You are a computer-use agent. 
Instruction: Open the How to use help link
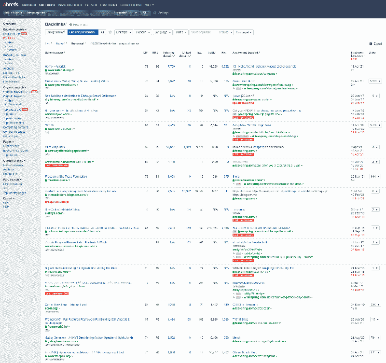(79, 25)
